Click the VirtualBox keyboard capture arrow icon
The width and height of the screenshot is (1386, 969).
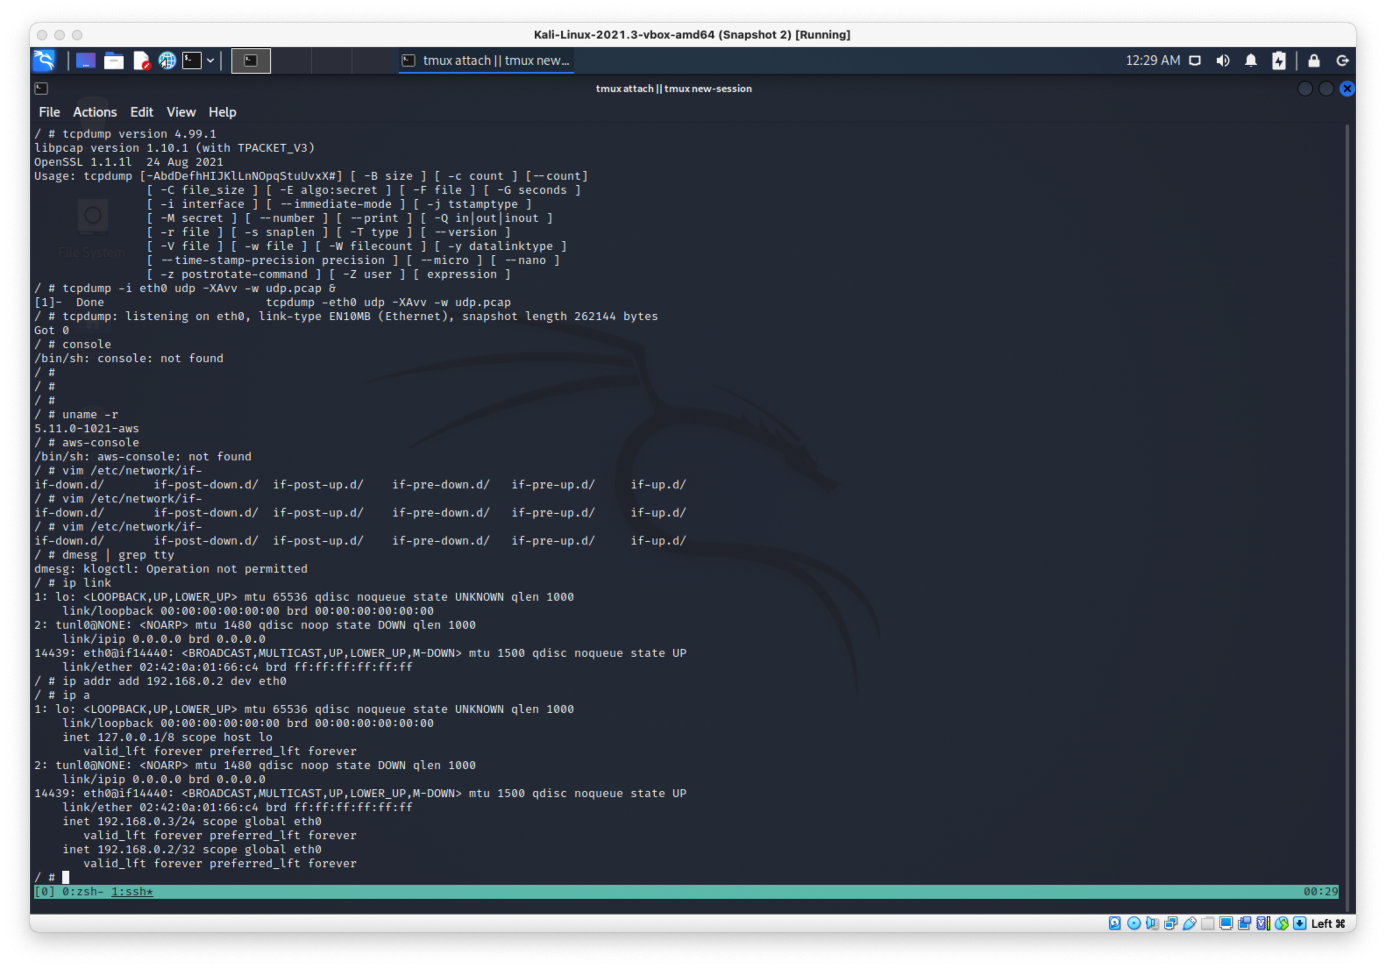click(x=1300, y=924)
